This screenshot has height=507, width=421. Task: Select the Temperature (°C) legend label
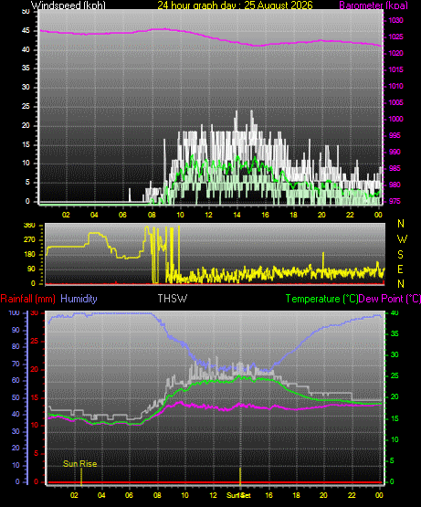pos(321,299)
